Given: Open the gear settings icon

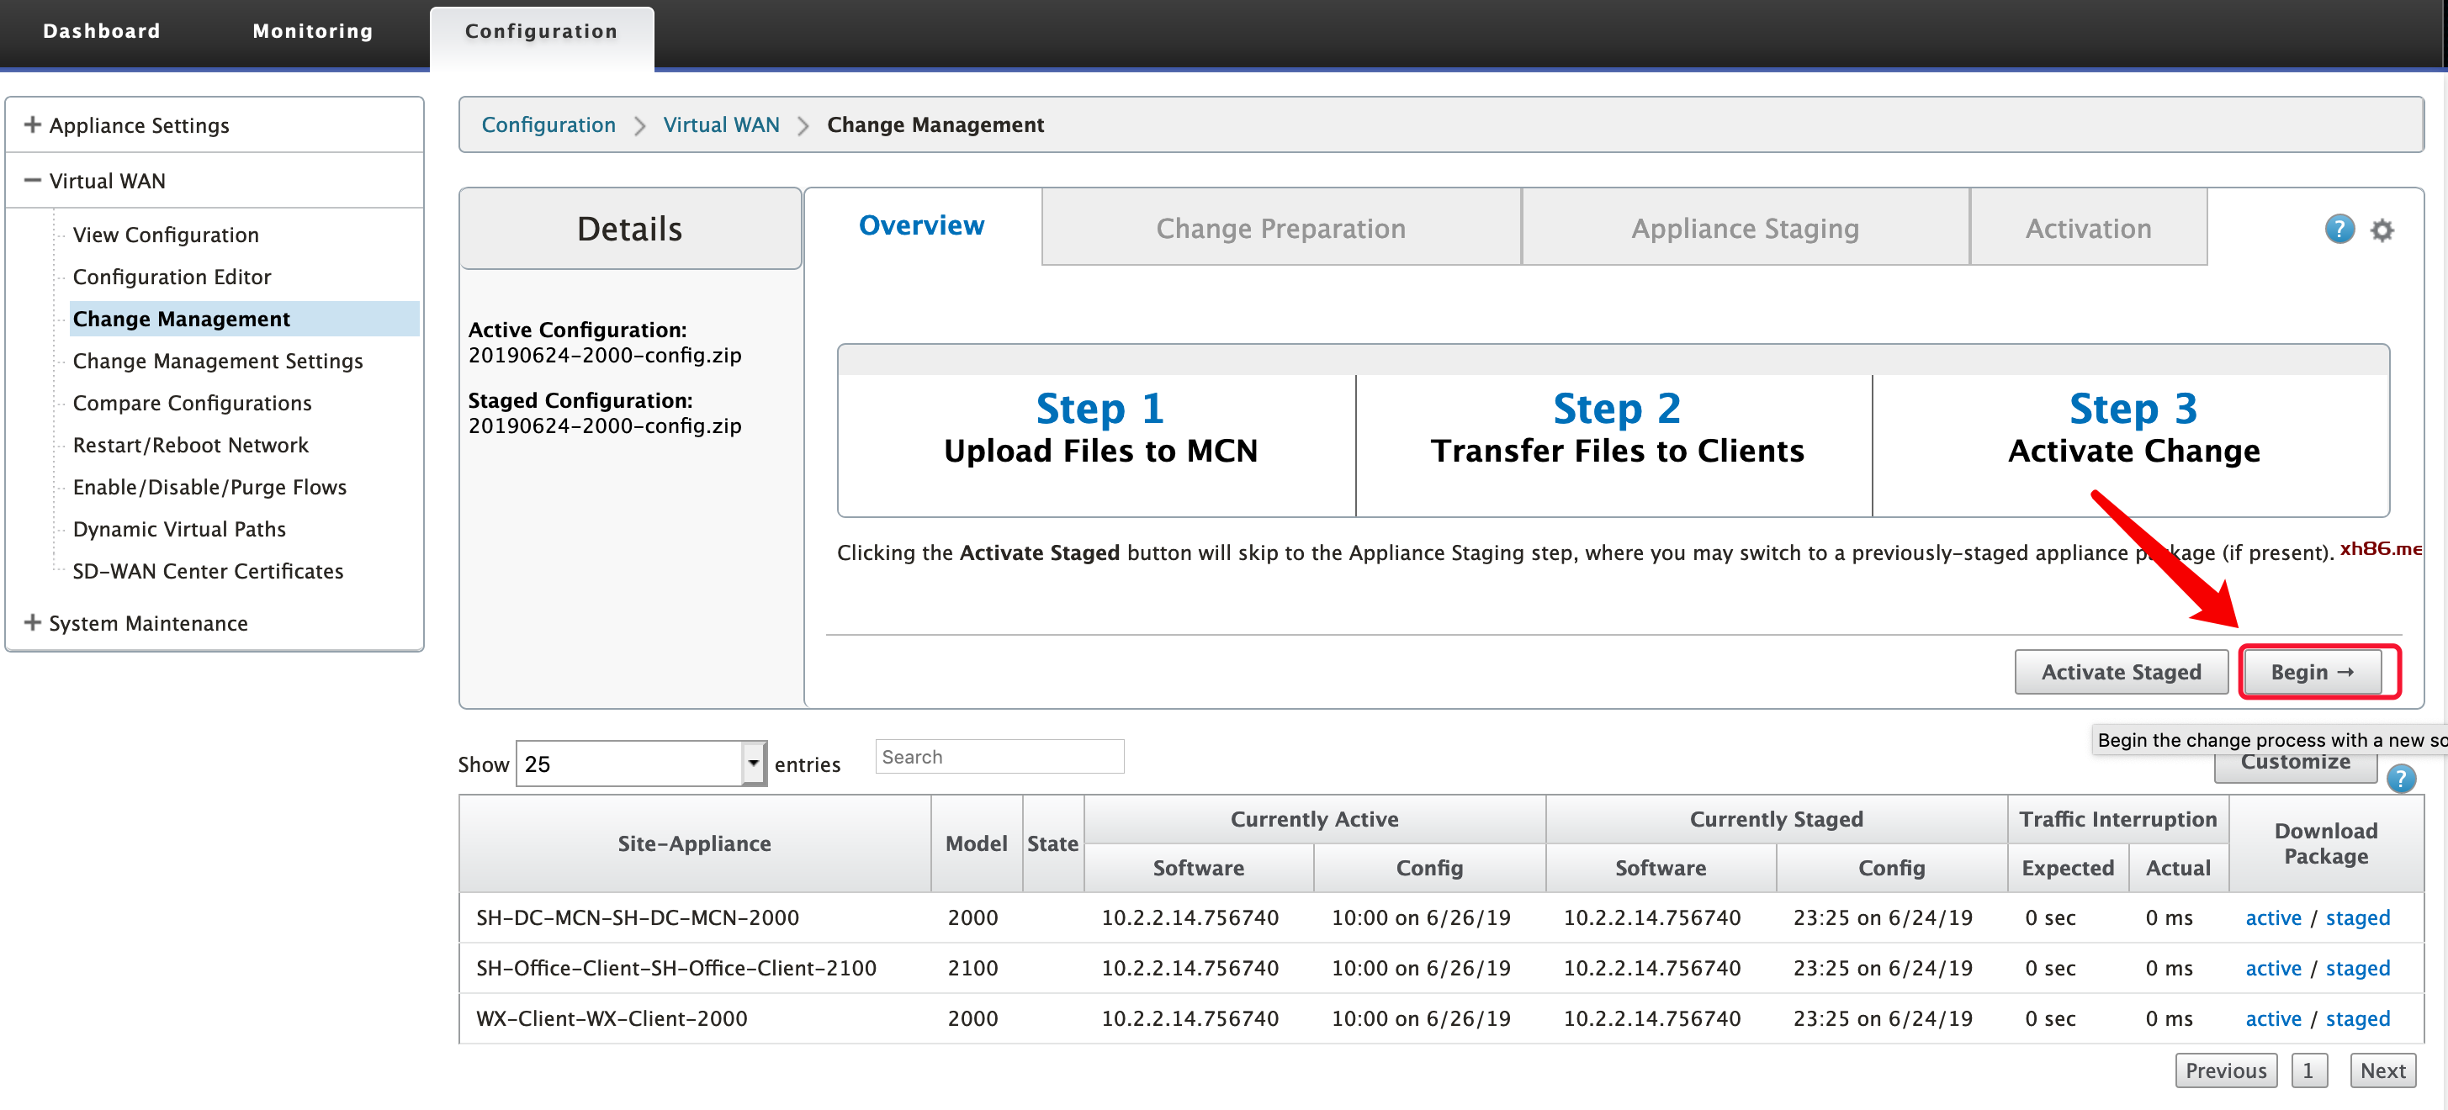Looking at the screenshot, I should pyautogui.click(x=2382, y=230).
